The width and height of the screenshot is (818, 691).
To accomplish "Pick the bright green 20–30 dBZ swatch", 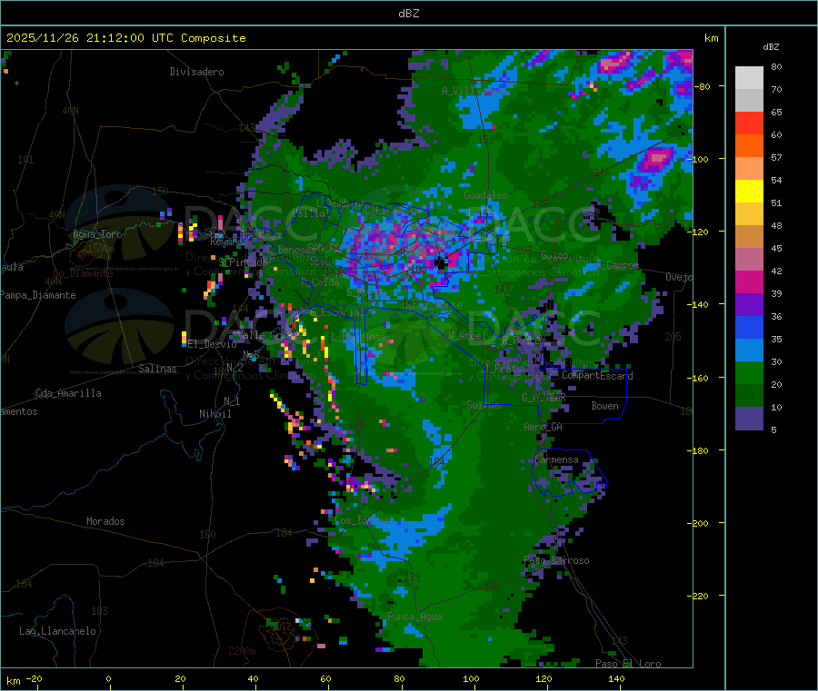I will (749, 373).
